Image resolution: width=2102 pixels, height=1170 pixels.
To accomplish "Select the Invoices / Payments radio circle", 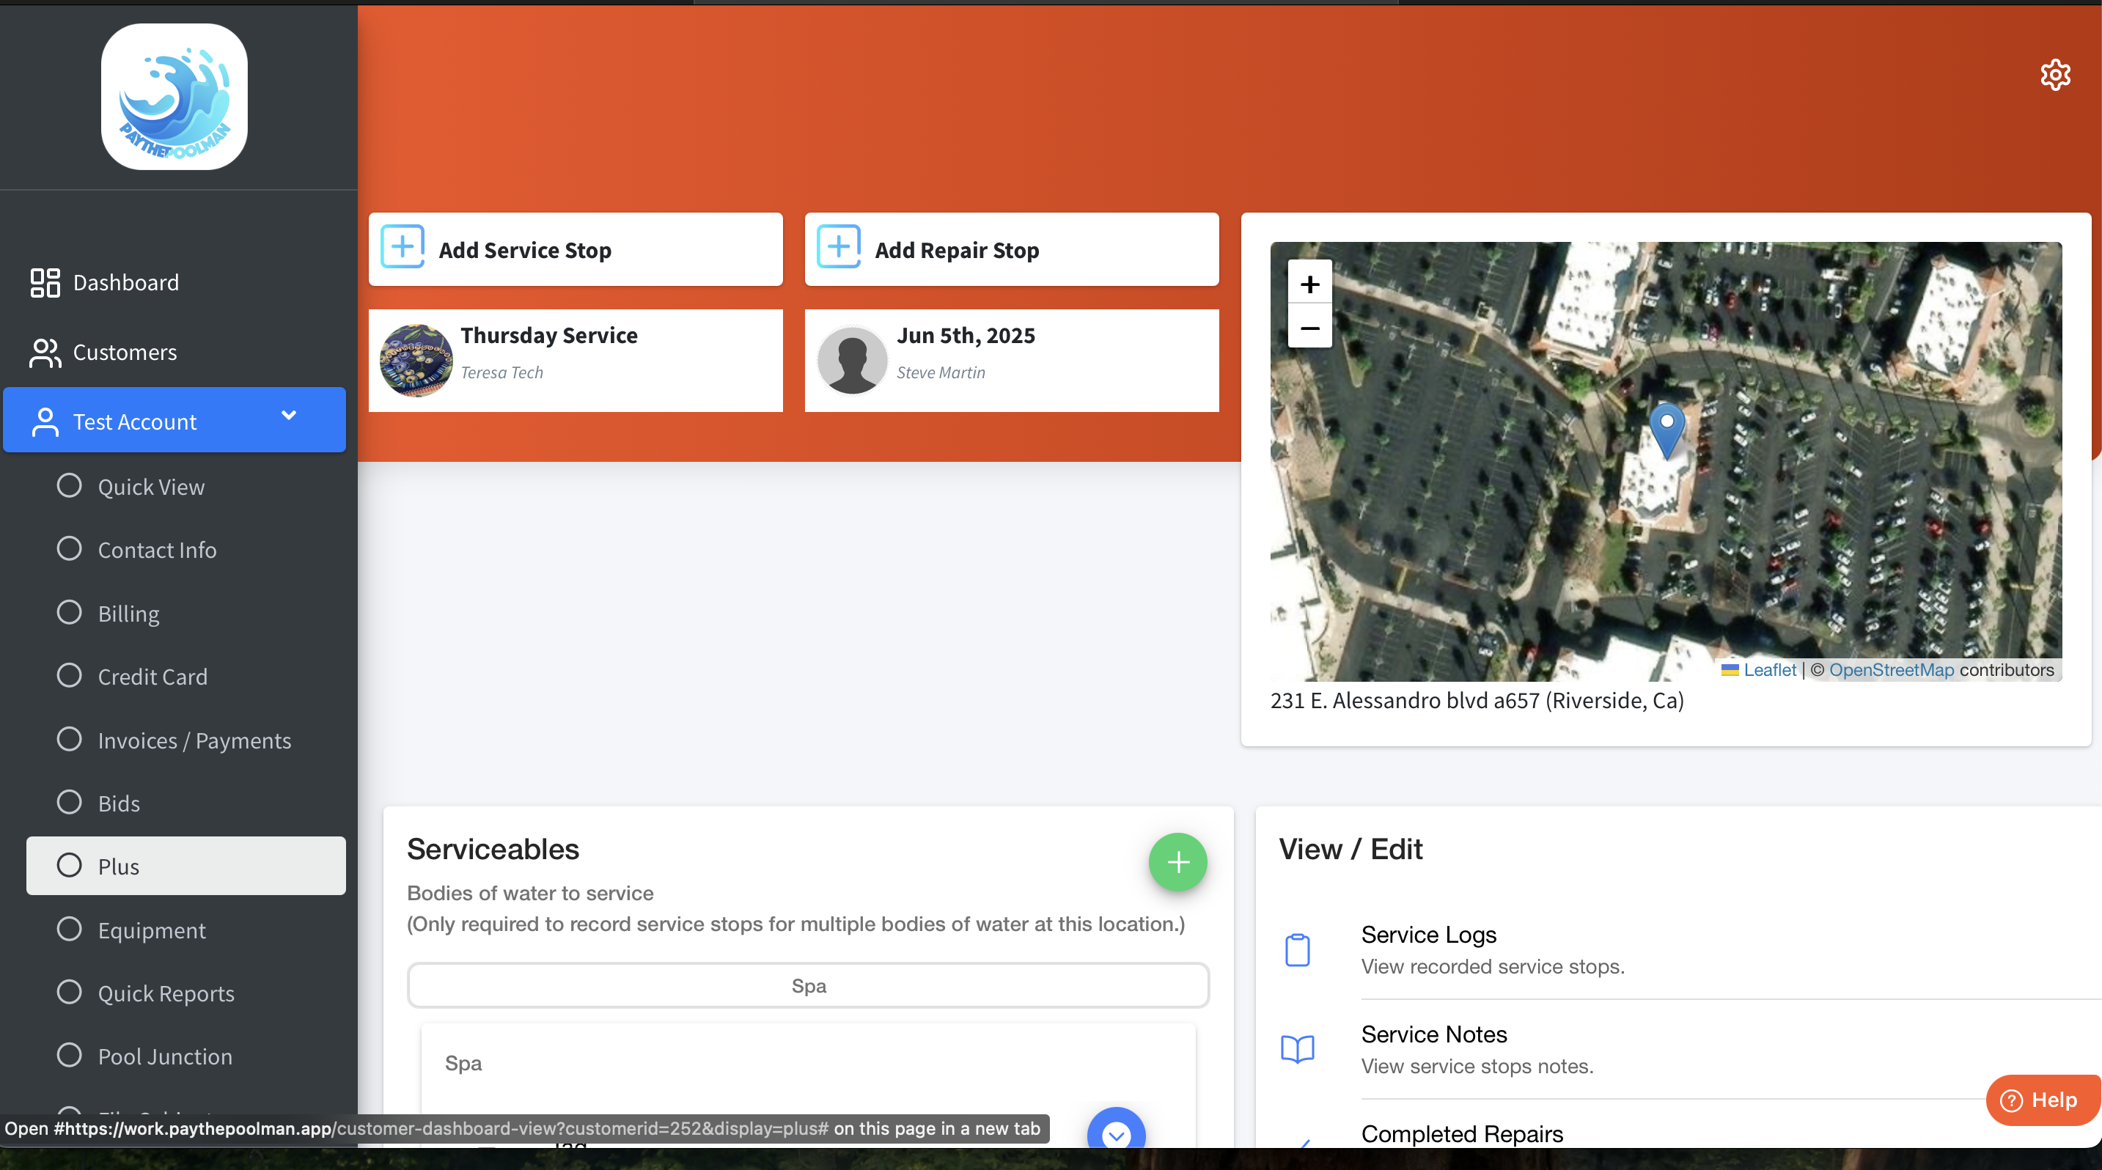I will click(70, 739).
